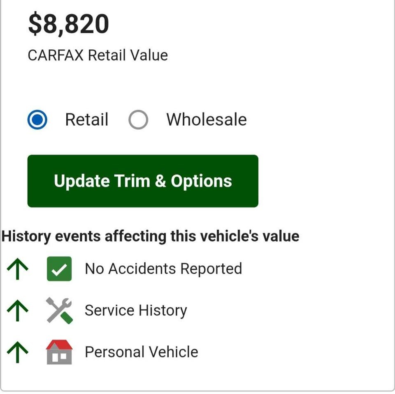Viewport: 395px width, 394px height.
Task: Select the Retail radio button
Action: click(37, 120)
